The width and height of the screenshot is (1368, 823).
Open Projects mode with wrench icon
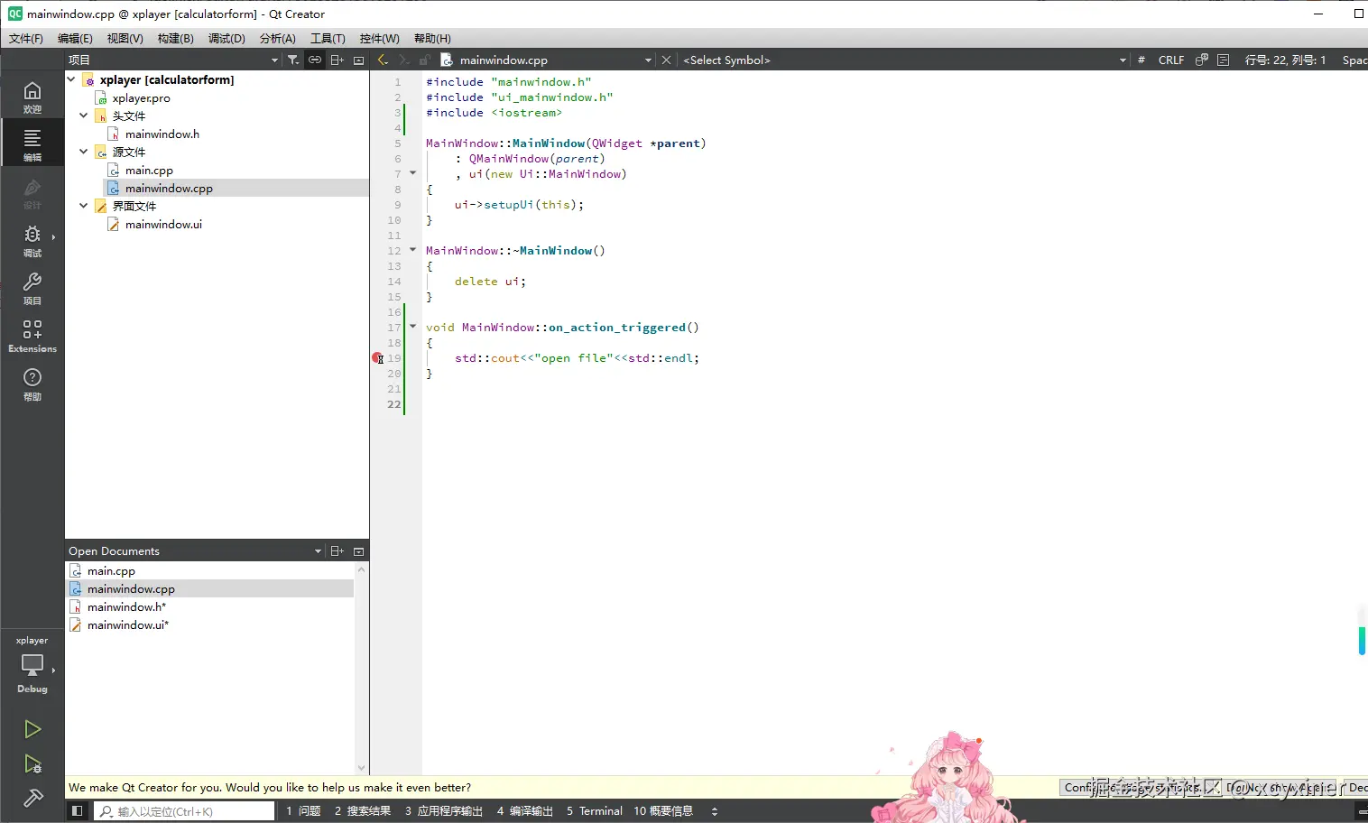point(32,289)
